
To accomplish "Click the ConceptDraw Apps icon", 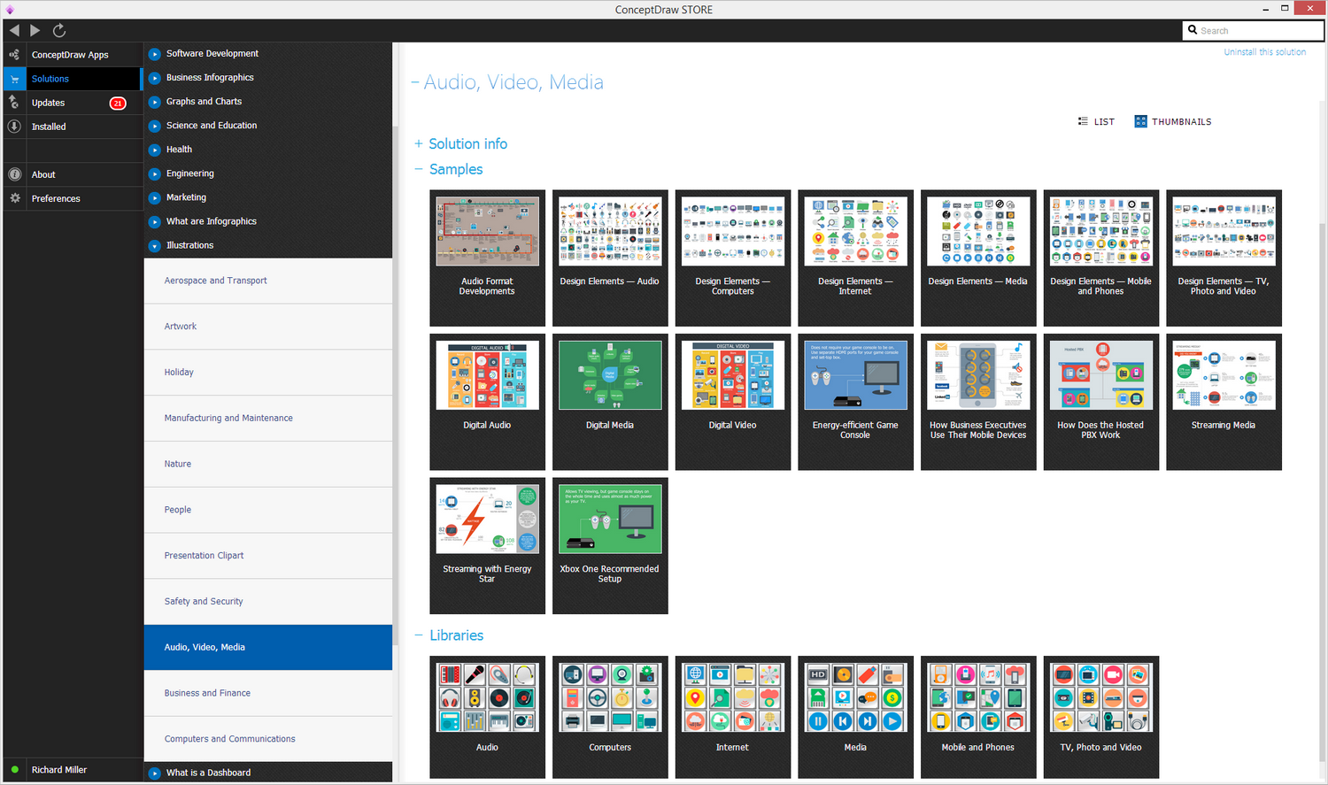I will tap(14, 54).
